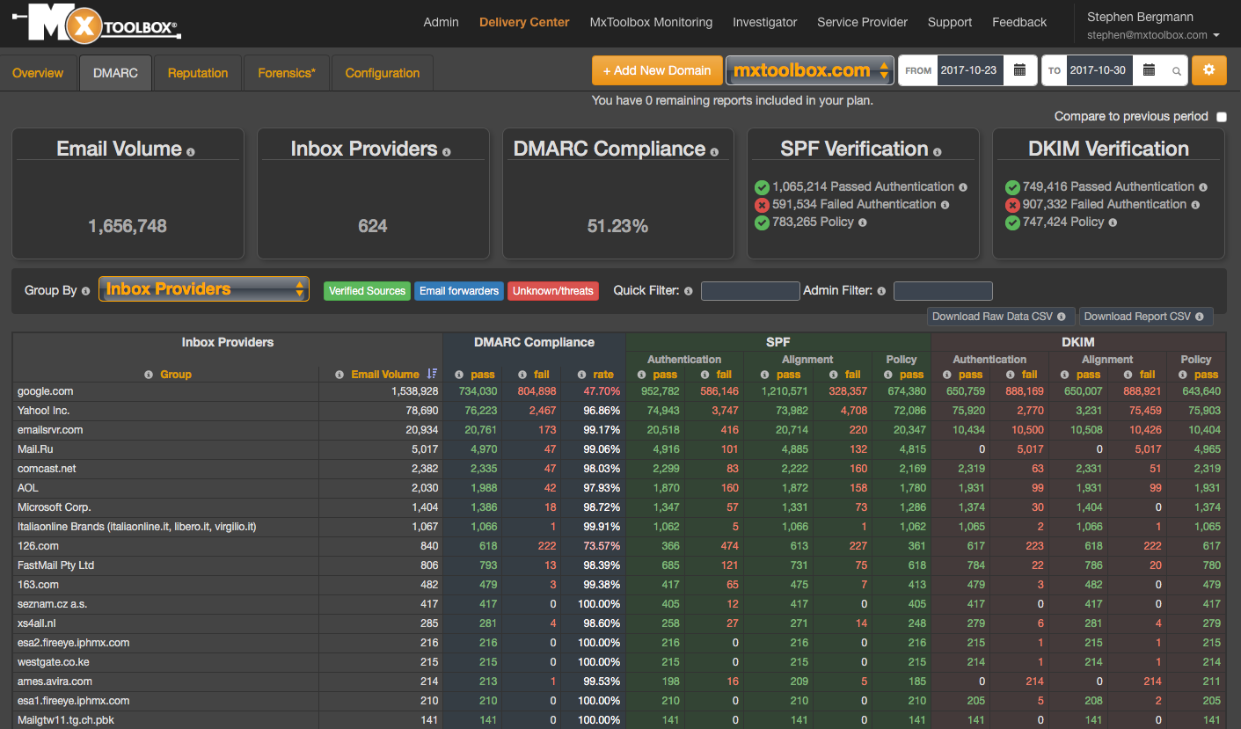Click the date range search magnifier icon
The height and width of the screenshot is (729, 1241).
[x=1177, y=71]
